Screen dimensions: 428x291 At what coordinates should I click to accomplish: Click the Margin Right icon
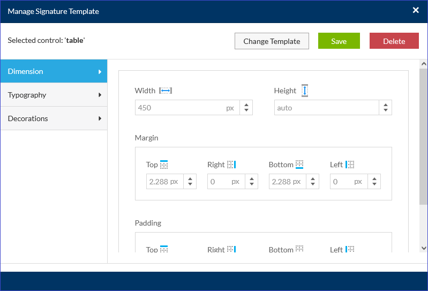coord(231,165)
